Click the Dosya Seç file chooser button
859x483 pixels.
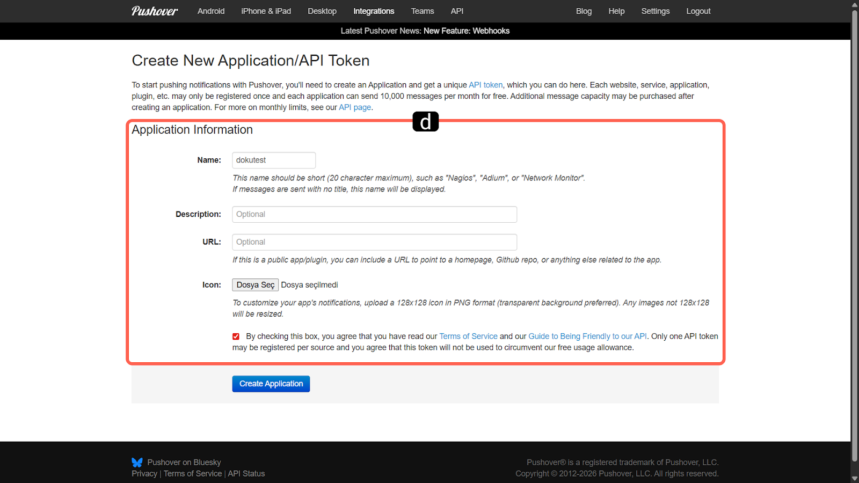pyautogui.click(x=255, y=285)
